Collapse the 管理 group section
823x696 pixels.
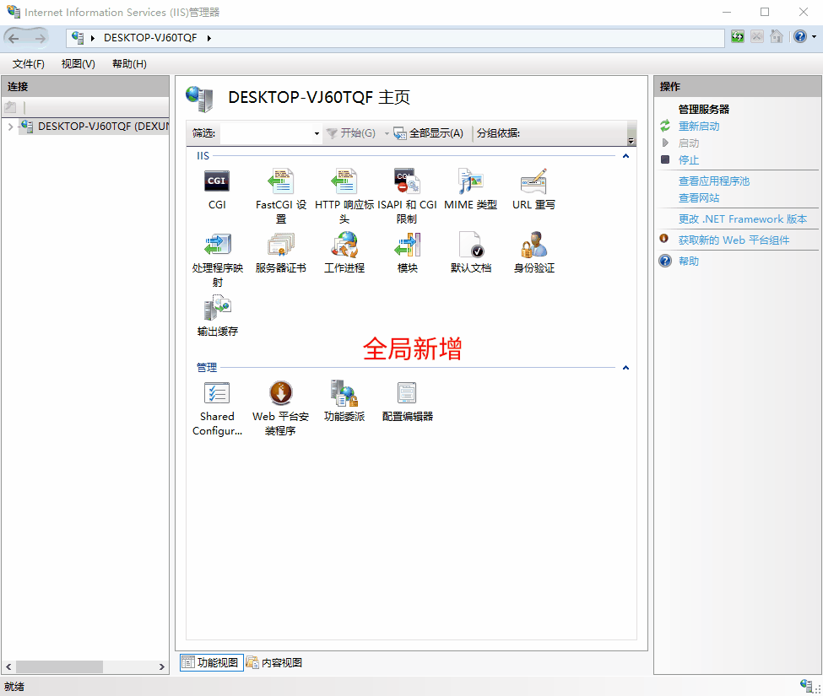click(625, 368)
